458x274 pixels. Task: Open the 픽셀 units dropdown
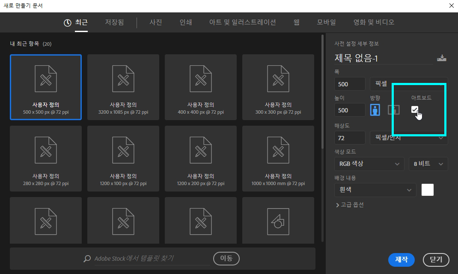tap(409, 84)
